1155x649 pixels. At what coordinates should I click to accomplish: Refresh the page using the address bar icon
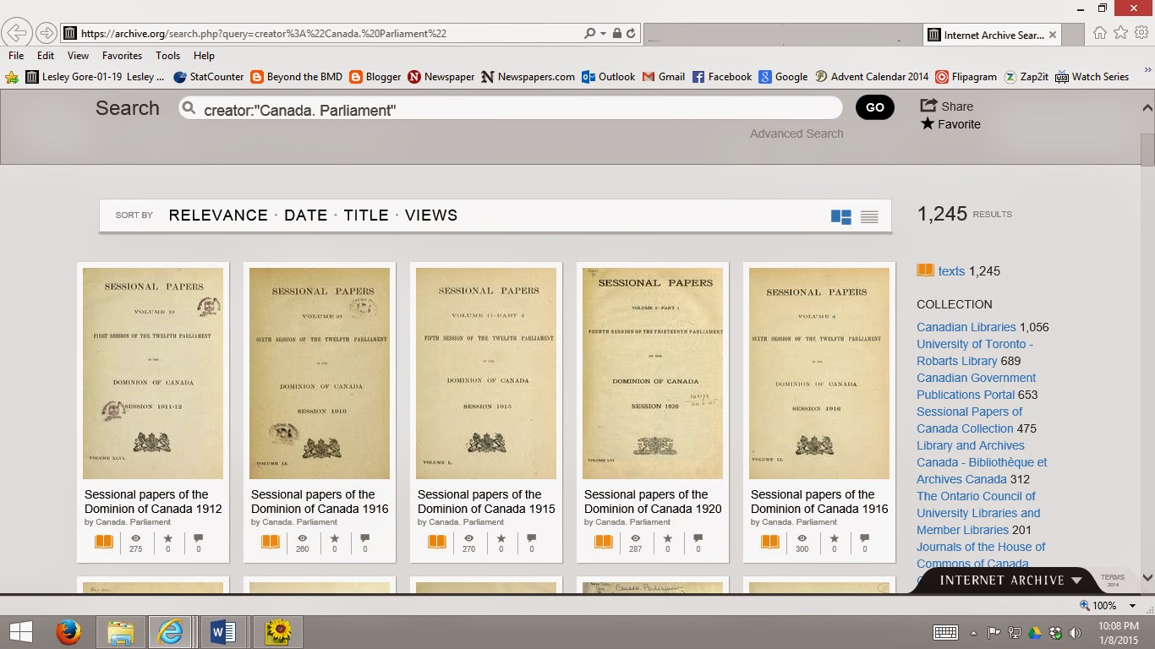click(630, 32)
